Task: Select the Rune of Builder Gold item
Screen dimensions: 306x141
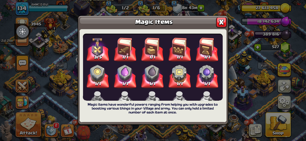Action: pos(180,76)
